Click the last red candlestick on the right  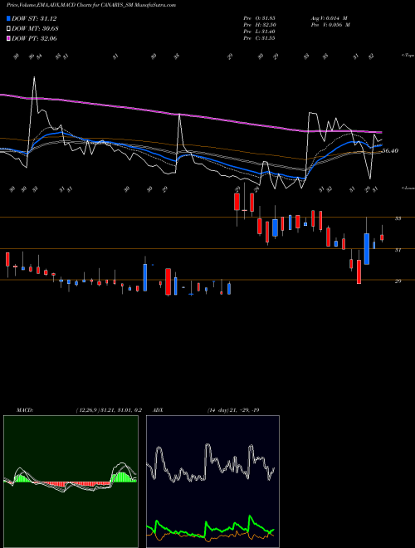(382, 237)
